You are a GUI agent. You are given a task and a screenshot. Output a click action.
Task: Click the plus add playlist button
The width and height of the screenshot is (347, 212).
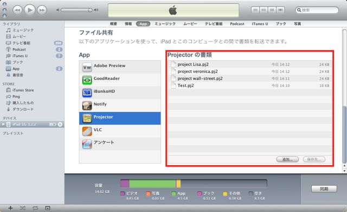coord(10,208)
